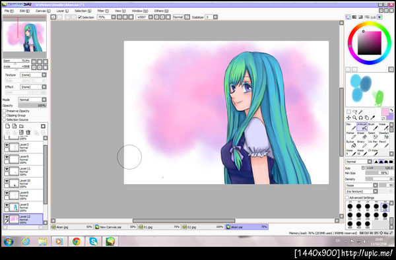Image resolution: width=396 pixels, height=260 pixels.
Task: Adjust the brush Density slider
Action: [379, 179]
